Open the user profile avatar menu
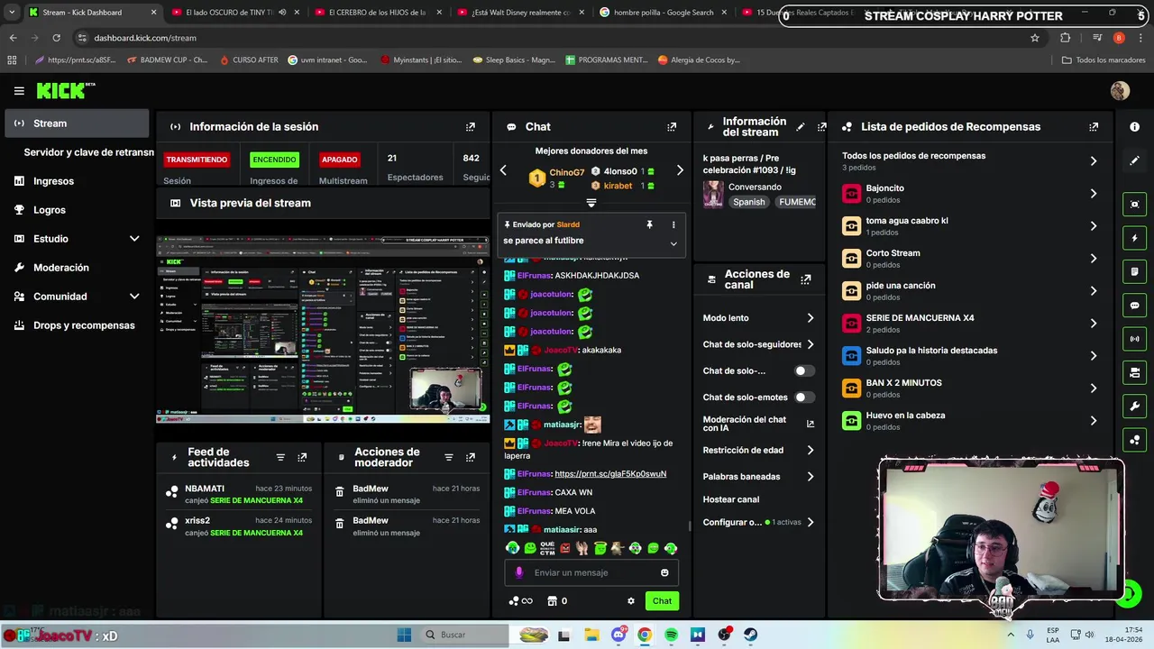Viewport: 1154px width, 649px height. coord(1120,91)
